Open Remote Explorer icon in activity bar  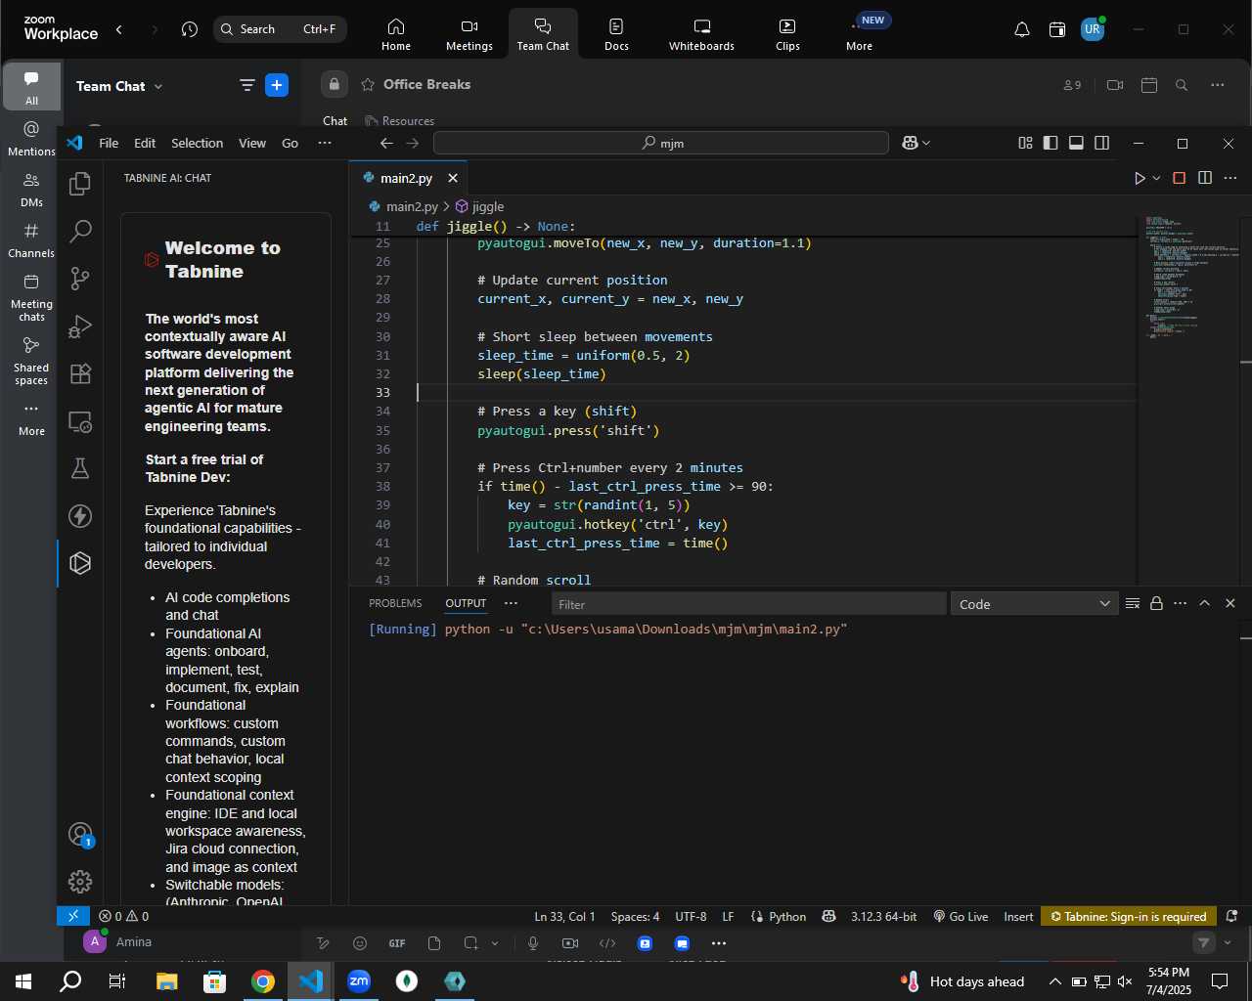point(80,421)
